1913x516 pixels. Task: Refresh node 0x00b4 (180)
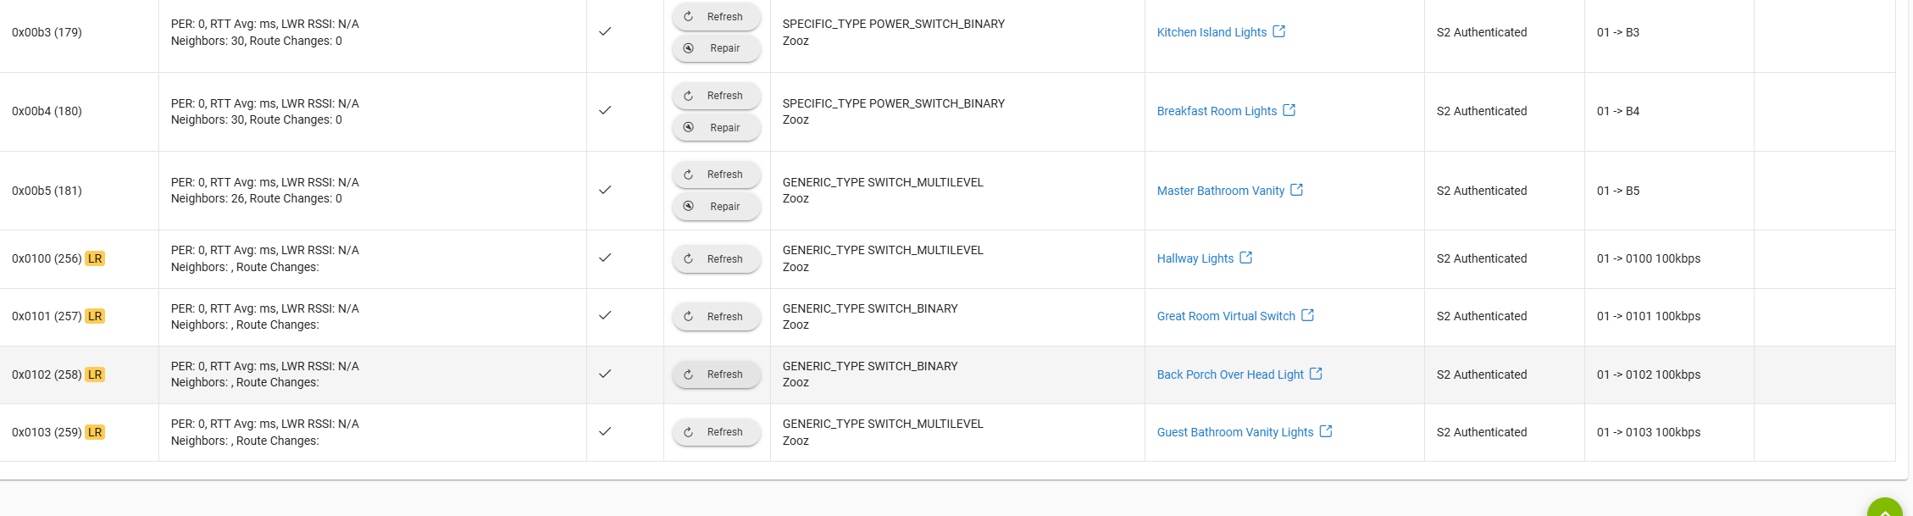pos(717,96)
